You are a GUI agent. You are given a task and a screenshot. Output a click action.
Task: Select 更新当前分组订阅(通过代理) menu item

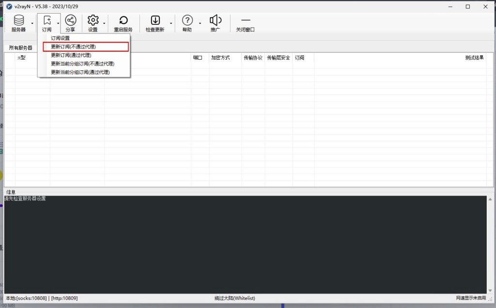coord(84,72)
